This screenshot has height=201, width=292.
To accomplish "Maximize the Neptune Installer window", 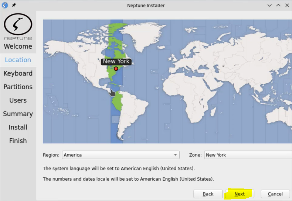I will pyautogui.click(x=278, y=6).
